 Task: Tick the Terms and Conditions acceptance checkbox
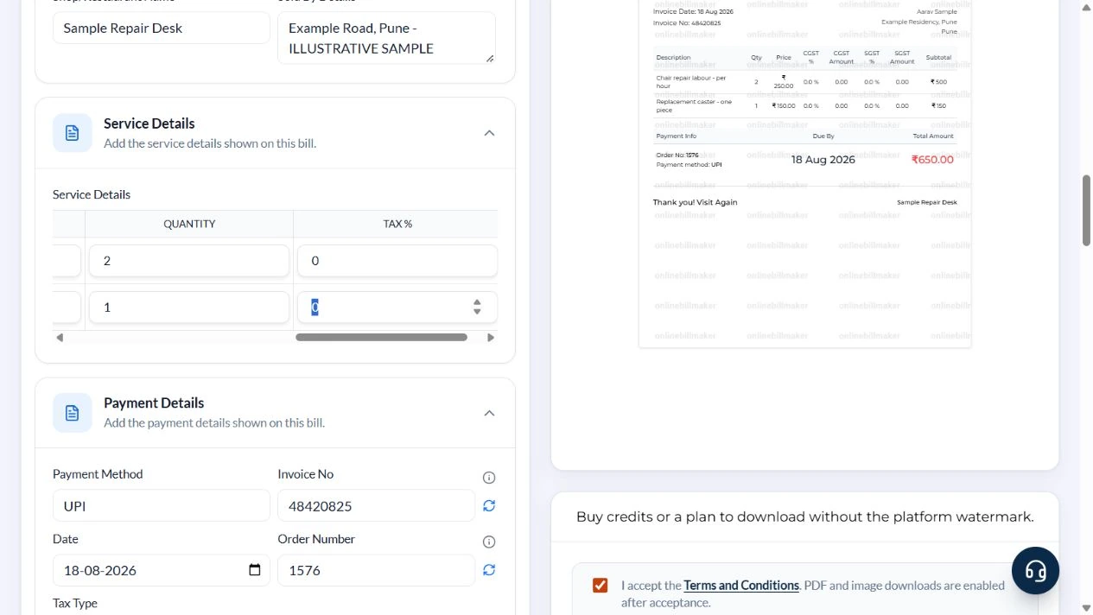pos(600,586)
